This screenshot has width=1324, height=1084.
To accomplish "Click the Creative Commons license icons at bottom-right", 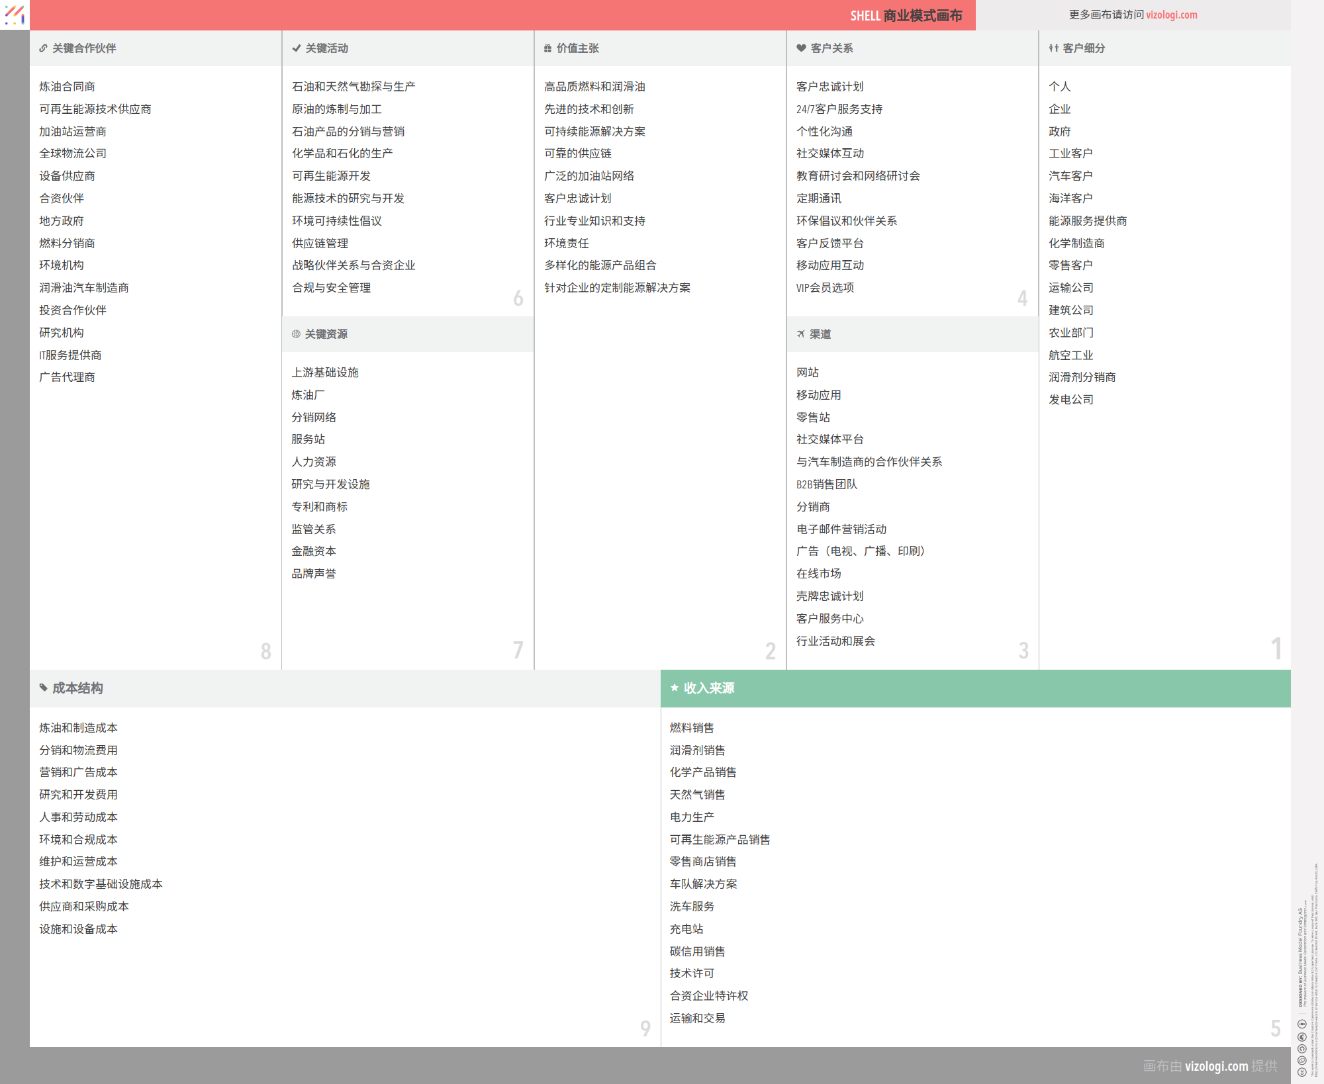I will click(1301, 1048).
